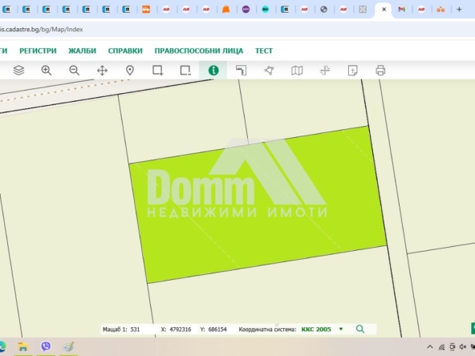Open Paint from taskbar
The image size is (475, 356).
(68, 346)
